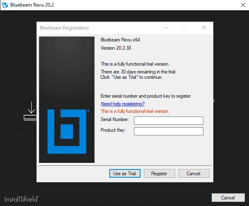Click the Serial Number label
Screen dimensions: 249x206
click(x=115, y=119)
